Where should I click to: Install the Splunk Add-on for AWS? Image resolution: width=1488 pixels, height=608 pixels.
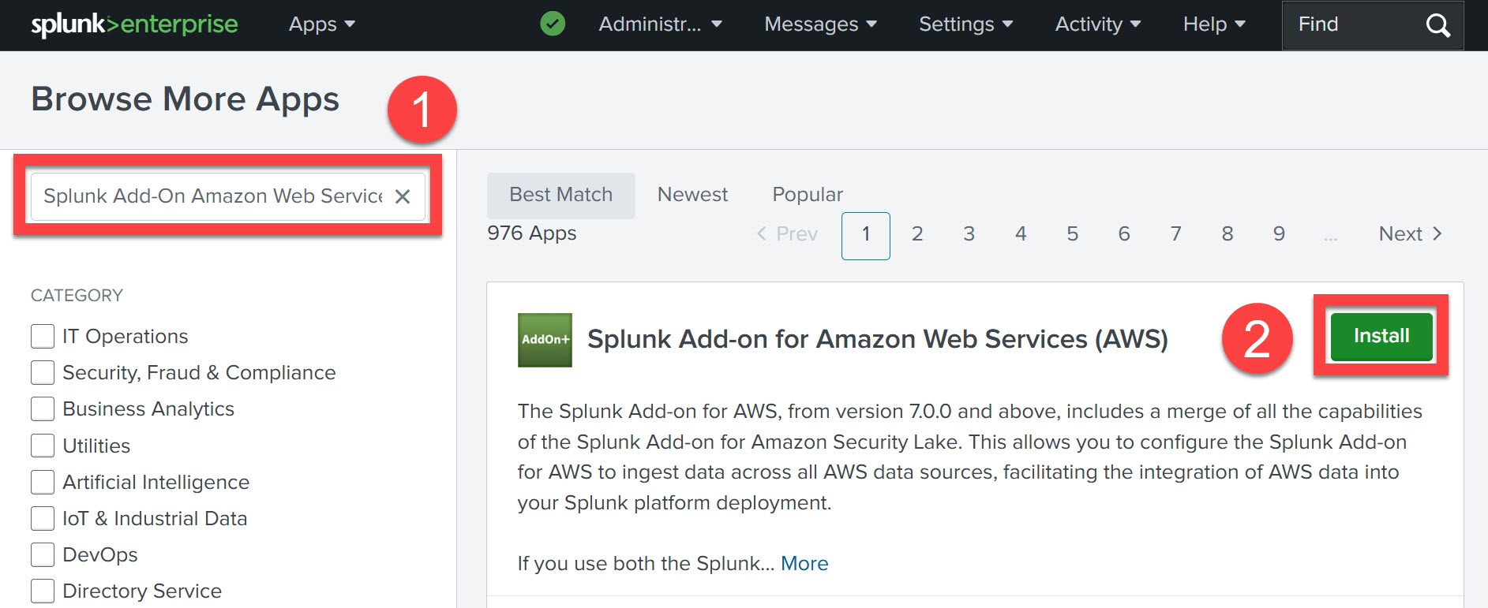pos(1380,335)
